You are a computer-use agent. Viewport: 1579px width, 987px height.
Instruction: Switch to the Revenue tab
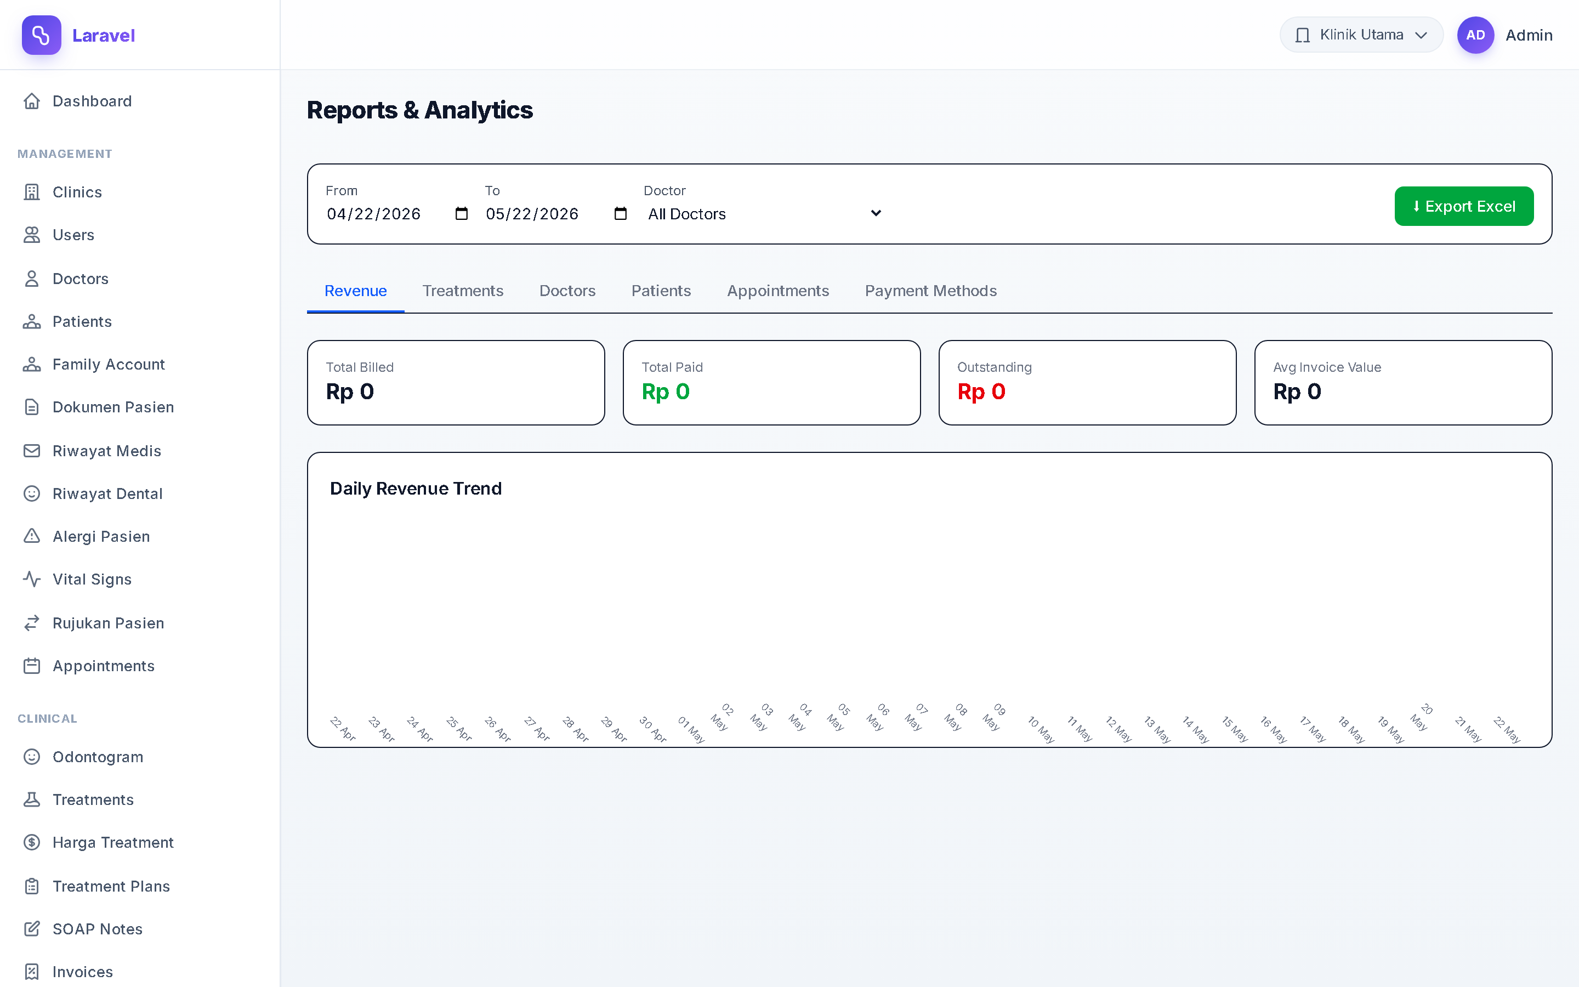coord(356,291)
